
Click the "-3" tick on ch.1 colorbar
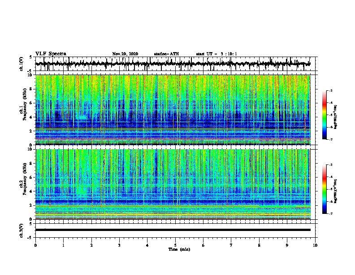coord(330,90)
